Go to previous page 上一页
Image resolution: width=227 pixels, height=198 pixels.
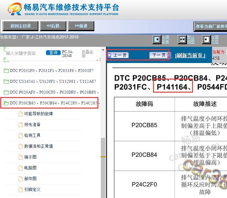click(x=118, y=55)
